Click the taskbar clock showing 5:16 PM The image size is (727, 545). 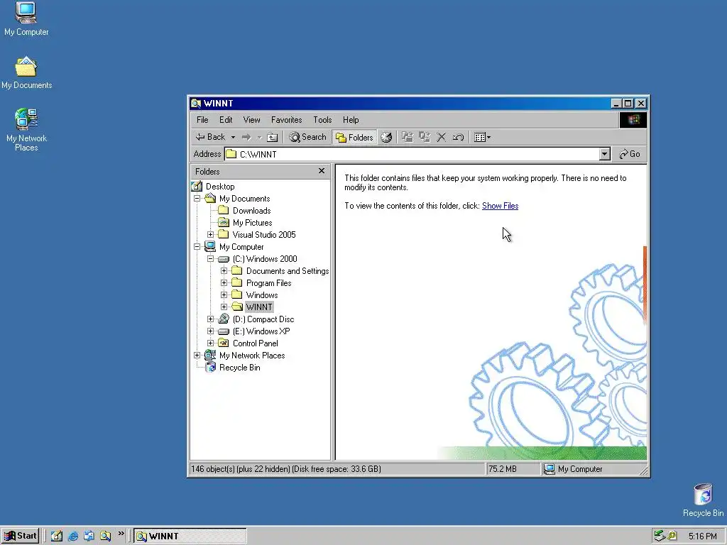[702, 536]
